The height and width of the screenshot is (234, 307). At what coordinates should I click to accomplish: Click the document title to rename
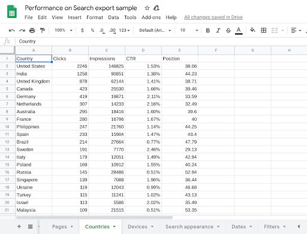[x=81, y=8]
